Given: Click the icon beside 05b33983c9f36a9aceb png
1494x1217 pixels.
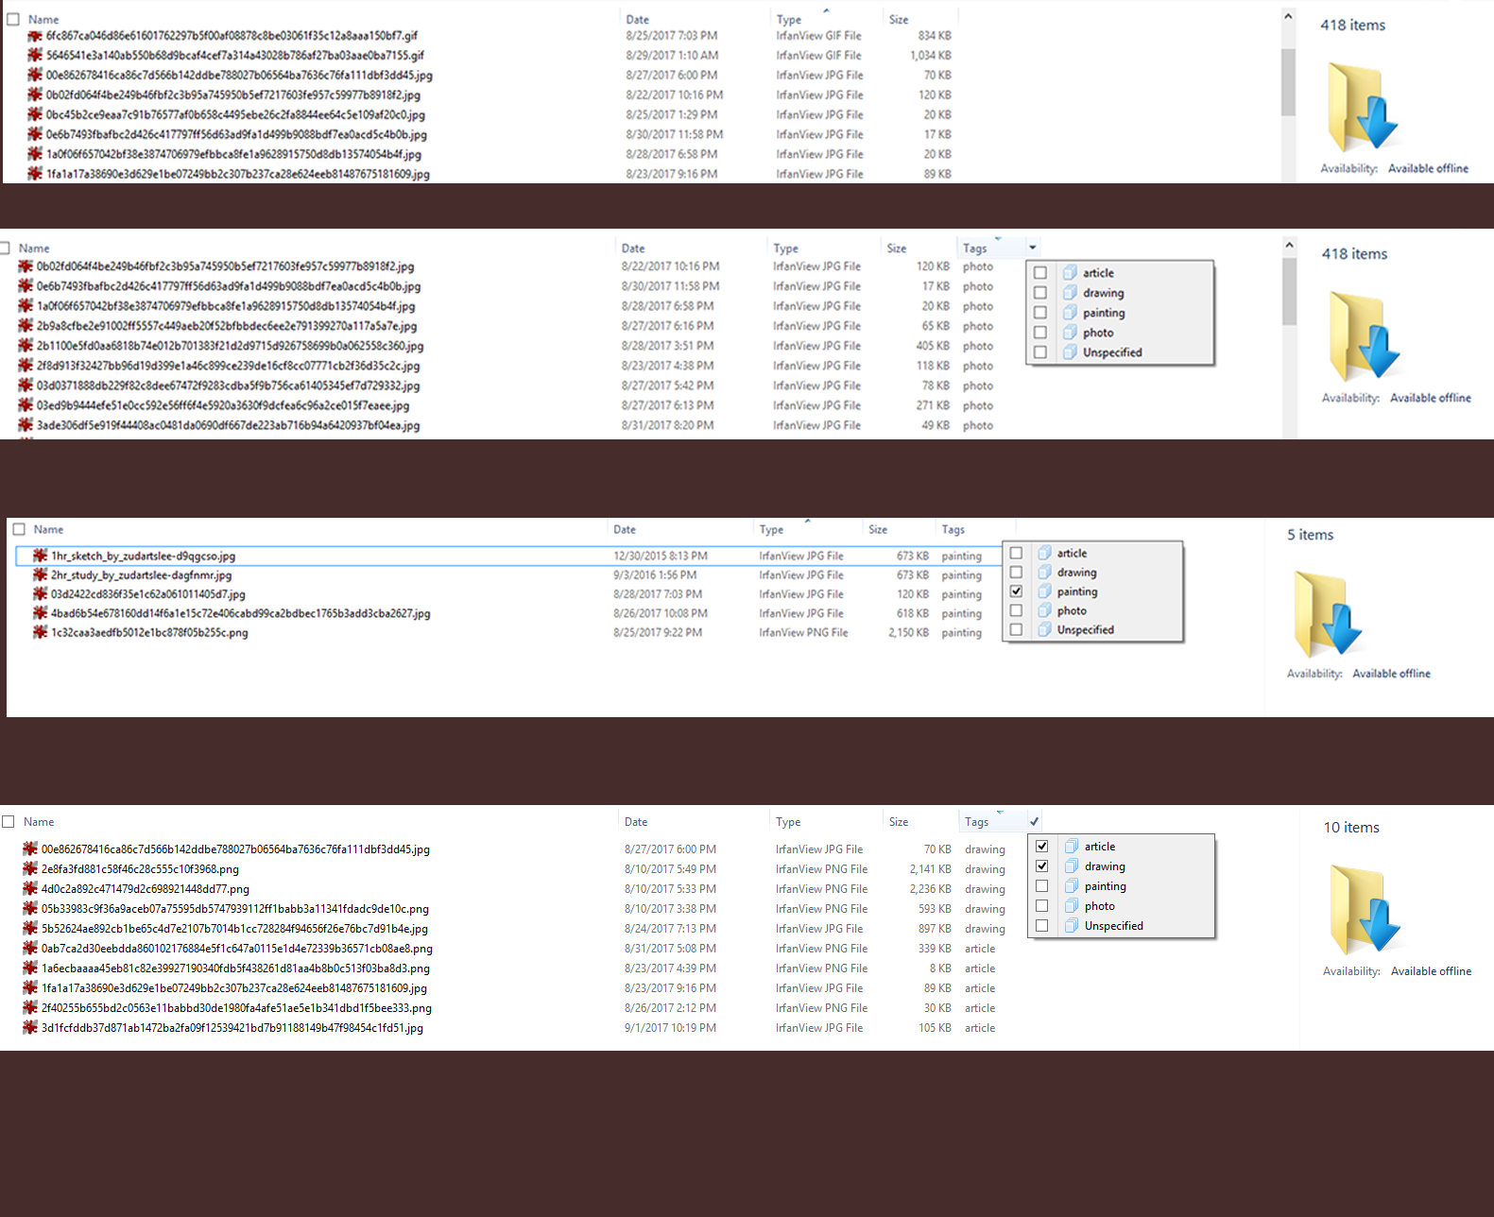Looking at the screenshot, I should [x=30, y=909].
